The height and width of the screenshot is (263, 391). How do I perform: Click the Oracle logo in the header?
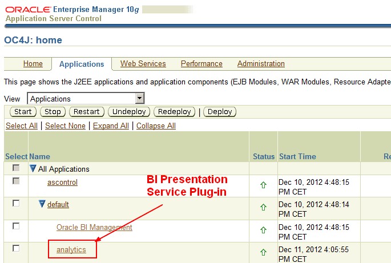pyautogui.click(x=28, y=10)
